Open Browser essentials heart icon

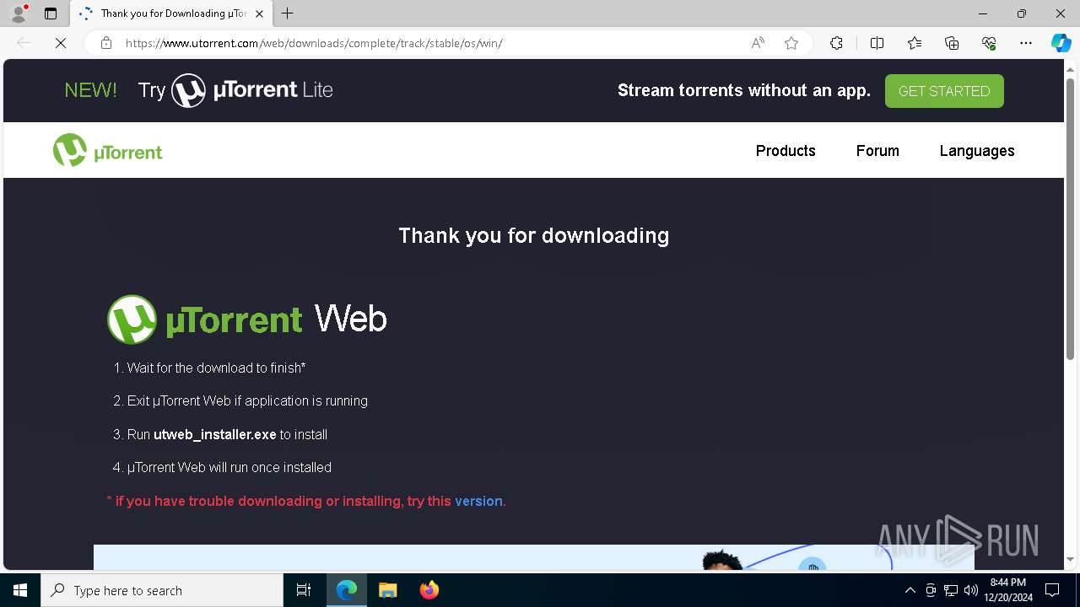tap(989, 43)
